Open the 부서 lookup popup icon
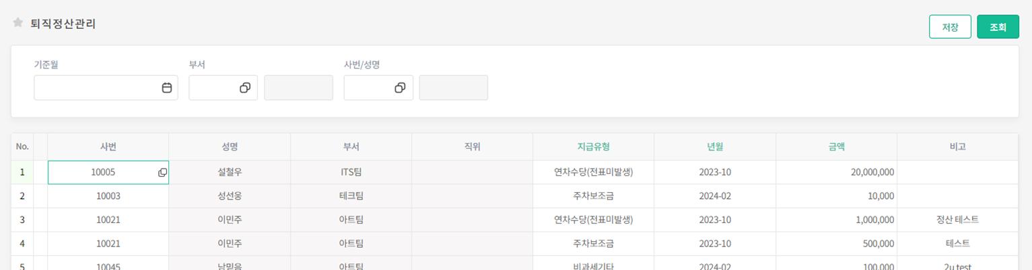This screenshot has width=1032, height=270. click(245, 88)
